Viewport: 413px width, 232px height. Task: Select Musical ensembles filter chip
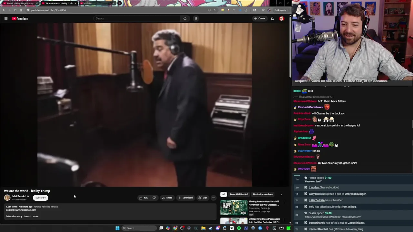263,194
